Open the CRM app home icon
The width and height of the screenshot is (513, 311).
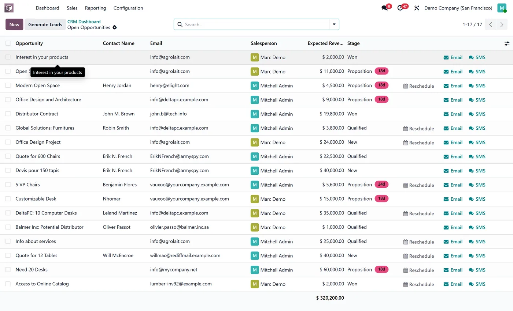click(x=9, y=8)
